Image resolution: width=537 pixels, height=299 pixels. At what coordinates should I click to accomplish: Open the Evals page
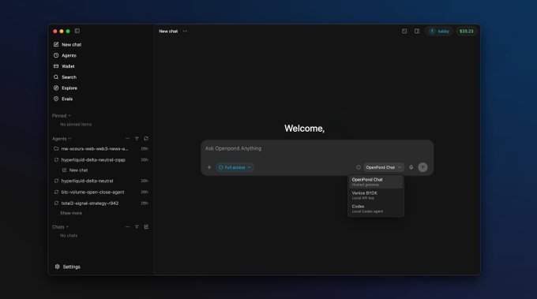tap(63, 99)
